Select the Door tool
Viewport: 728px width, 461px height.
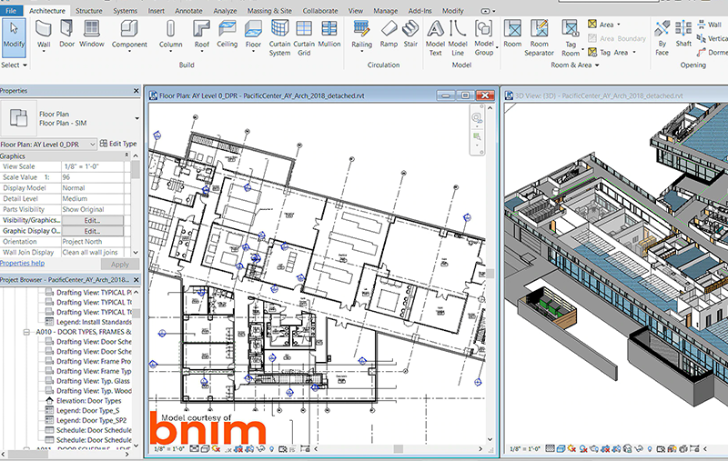coord(66,35)
